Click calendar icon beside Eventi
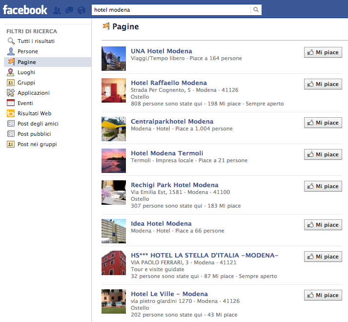Viewport: 348px width, 322px height. [x=11, y=103]
